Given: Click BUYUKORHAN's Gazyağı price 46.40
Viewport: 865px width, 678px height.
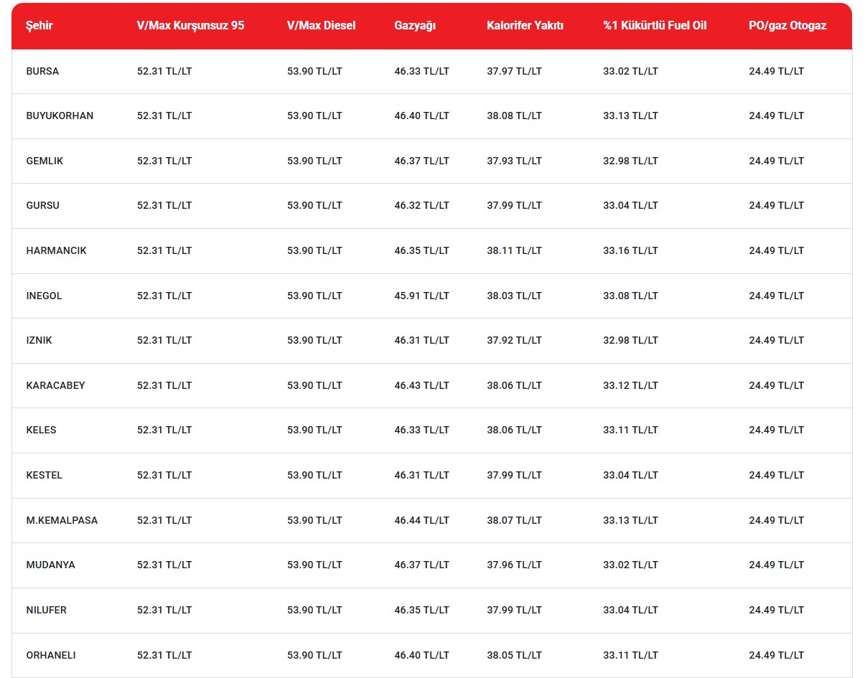Looking at the screenshot, I should [421, 116].
